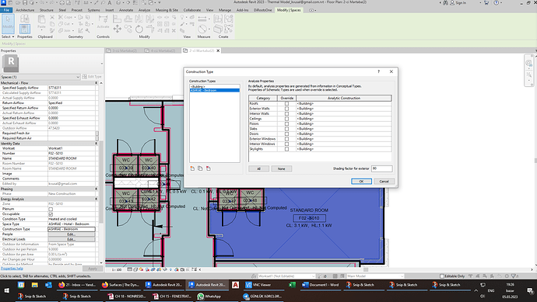Collapse the Phasing section
The image size is (537, 302).
click(x=96, y=189)
